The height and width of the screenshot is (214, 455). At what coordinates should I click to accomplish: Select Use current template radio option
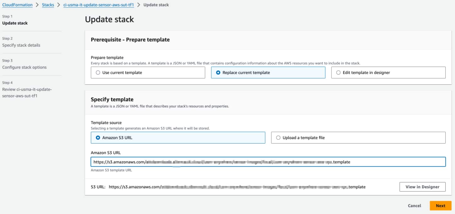pyautogui.click(x=148, y=72)
